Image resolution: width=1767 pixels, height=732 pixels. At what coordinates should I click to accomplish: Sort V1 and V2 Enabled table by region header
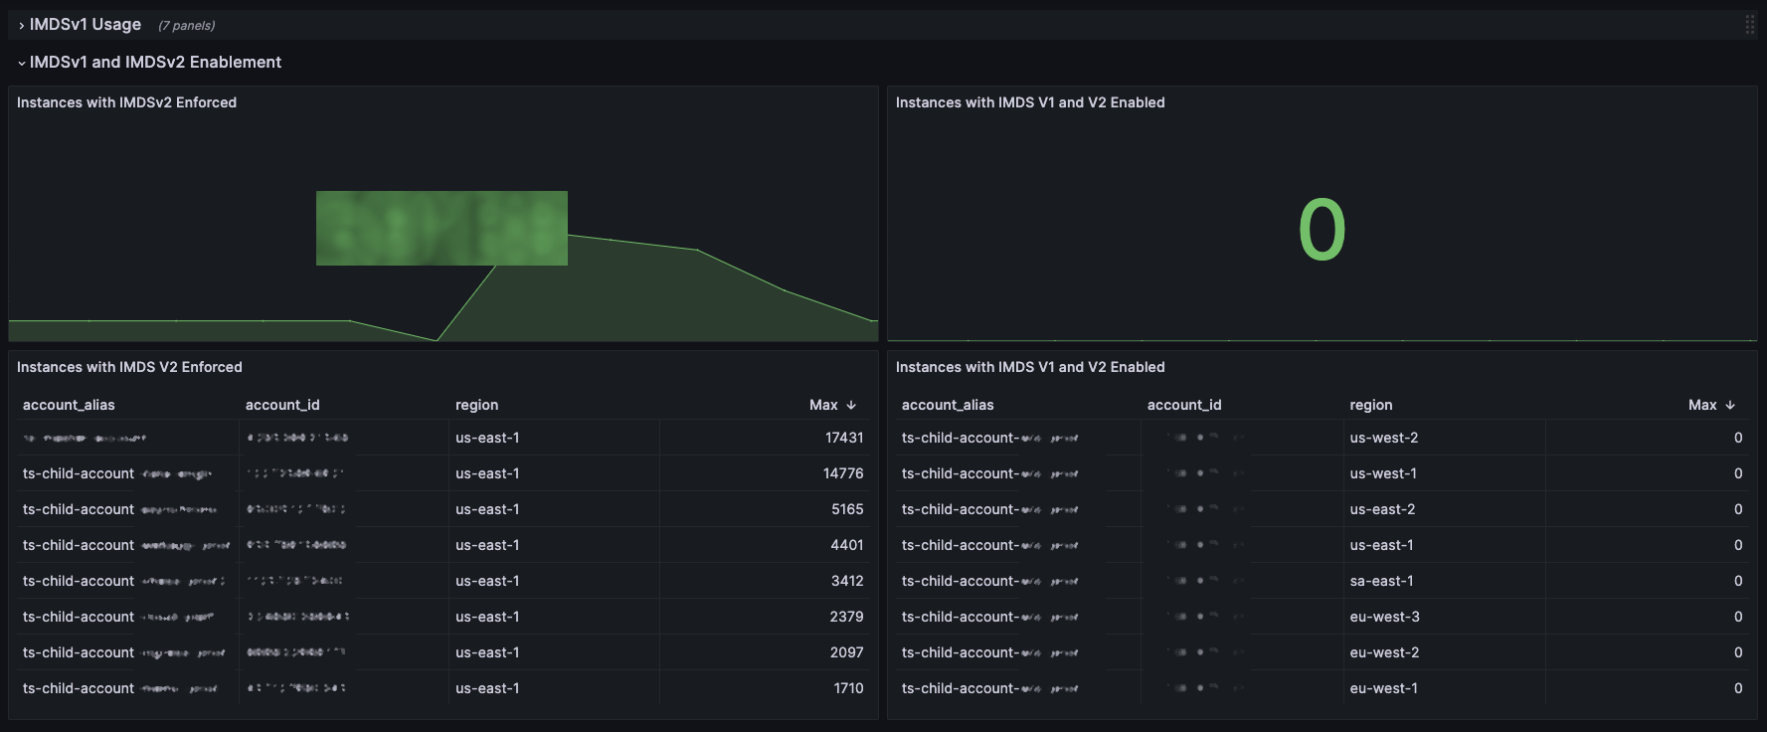[1370, 405]
